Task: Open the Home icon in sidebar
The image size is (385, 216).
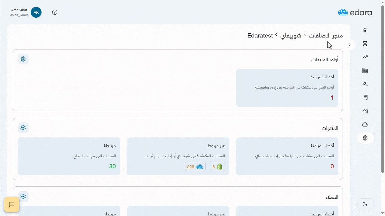Action: click(365, 30)
